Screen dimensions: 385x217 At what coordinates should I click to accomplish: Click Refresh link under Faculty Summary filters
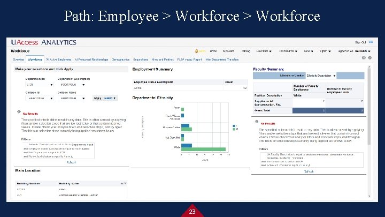[x=309, y=171]
